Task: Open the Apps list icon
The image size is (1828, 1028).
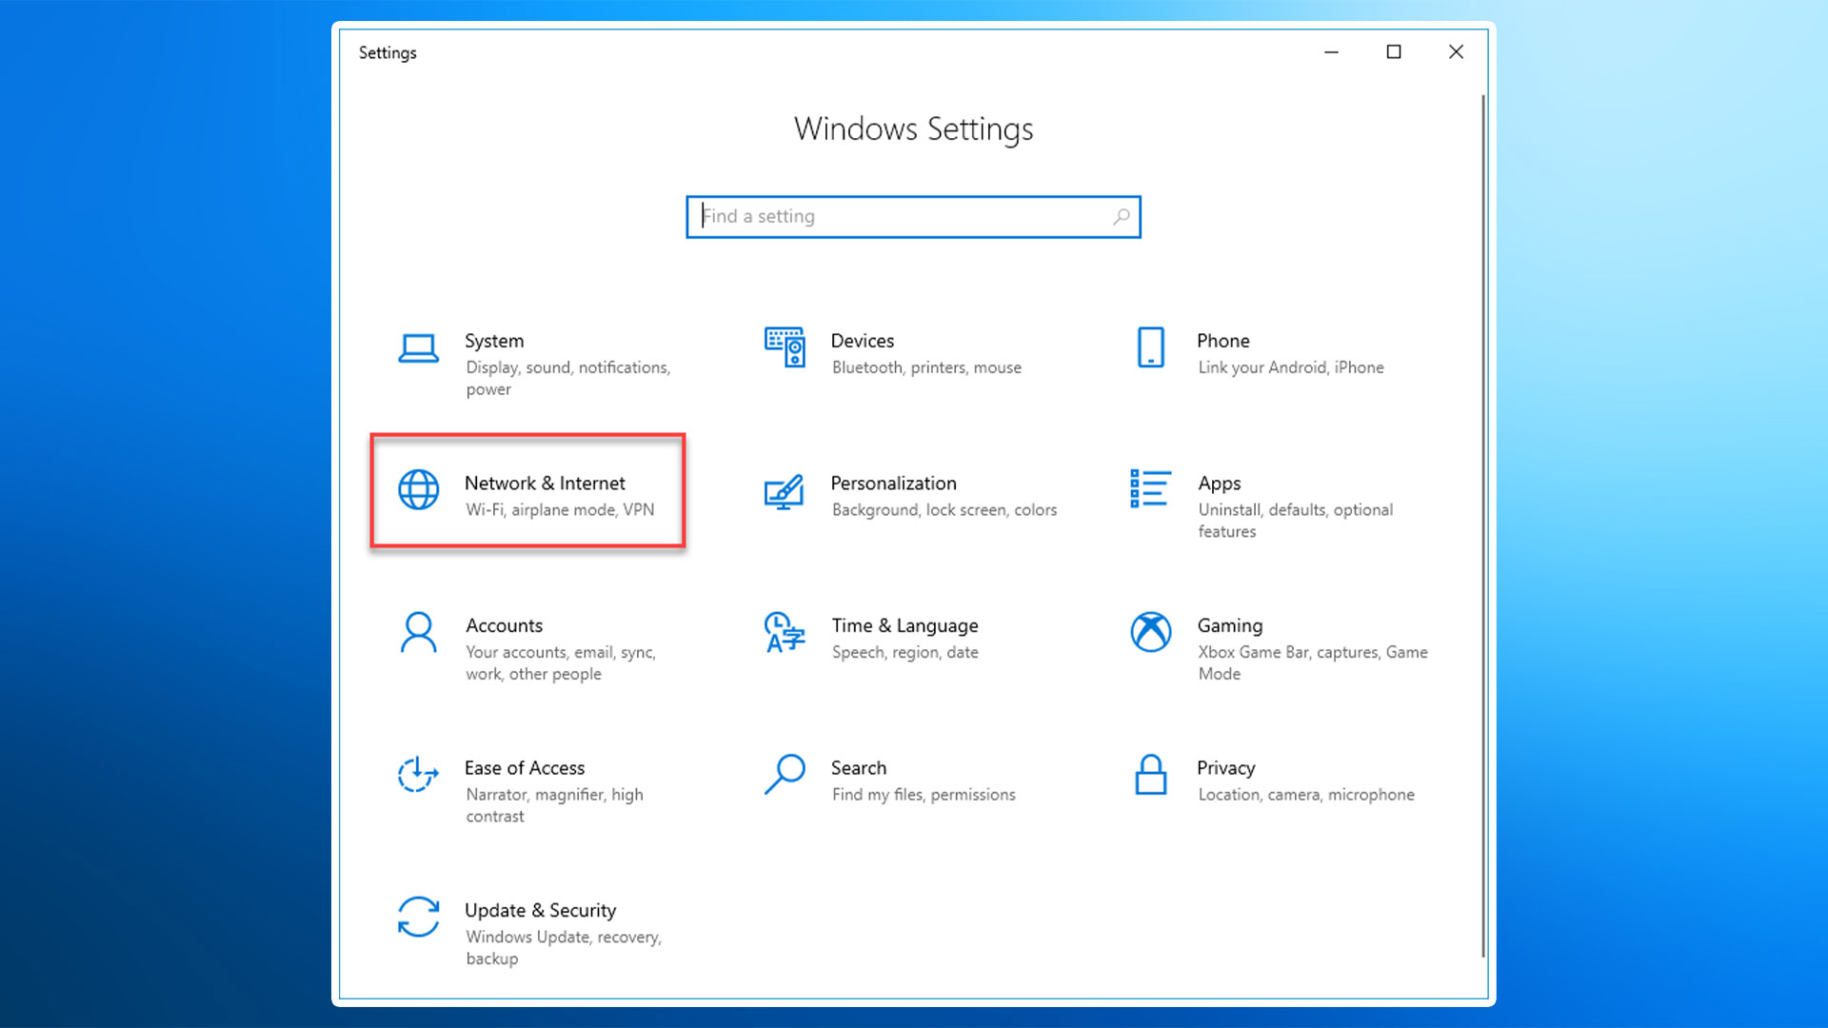Action: pos(1150,488)
